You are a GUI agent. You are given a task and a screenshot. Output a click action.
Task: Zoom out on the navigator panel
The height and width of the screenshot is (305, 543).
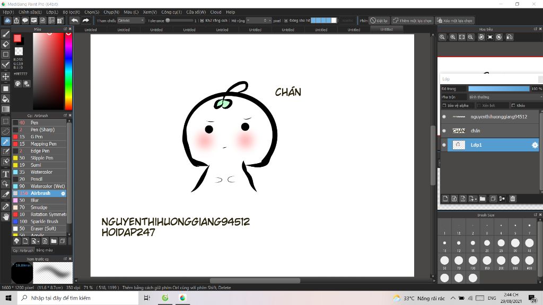[x=470, y=37]
